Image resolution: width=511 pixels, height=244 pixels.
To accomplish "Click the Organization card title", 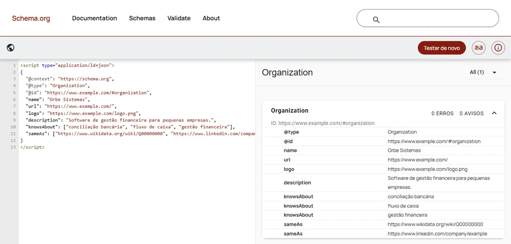I will coord(290,111).
